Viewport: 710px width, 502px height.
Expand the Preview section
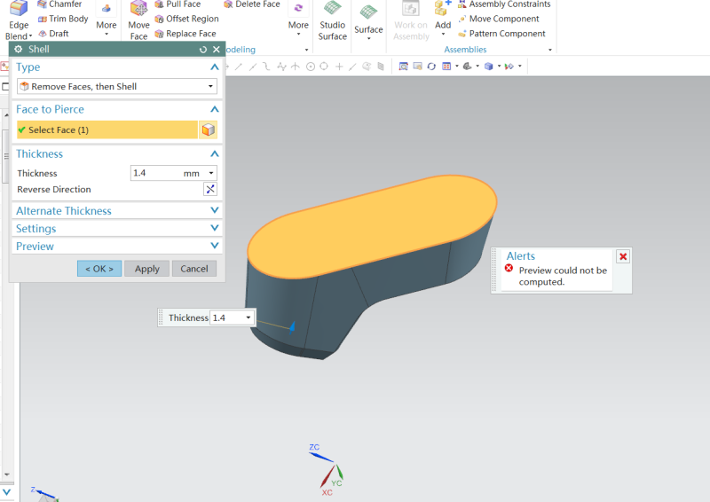[x=215, y=246]
